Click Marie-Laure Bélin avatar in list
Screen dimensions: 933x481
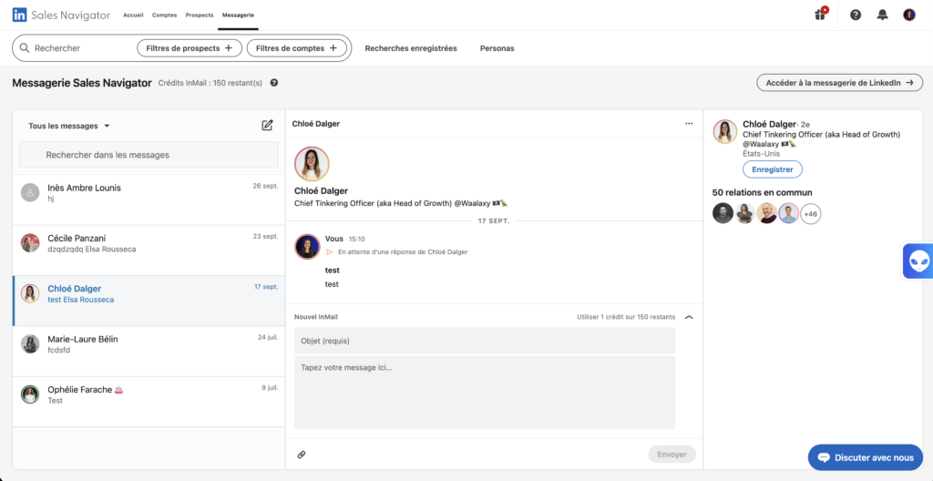click(30, 344)
